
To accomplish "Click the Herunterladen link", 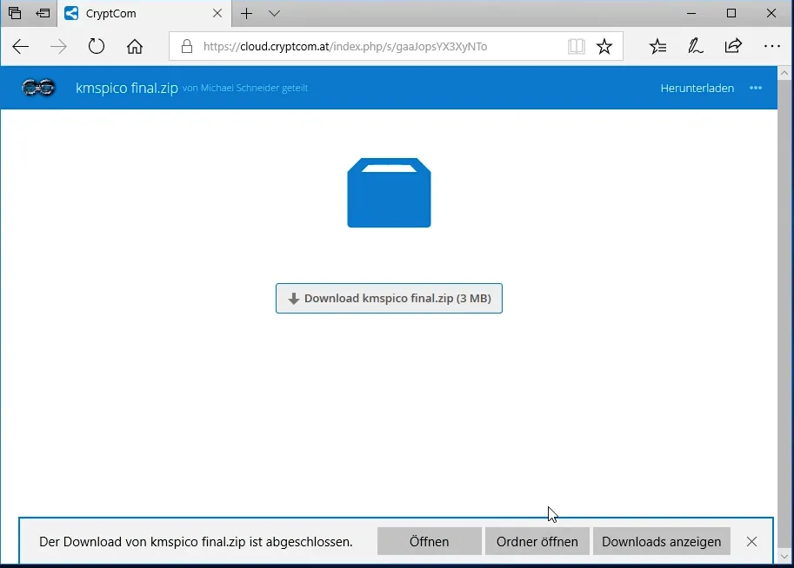I will pyautogui.click(x=697, y=88).
